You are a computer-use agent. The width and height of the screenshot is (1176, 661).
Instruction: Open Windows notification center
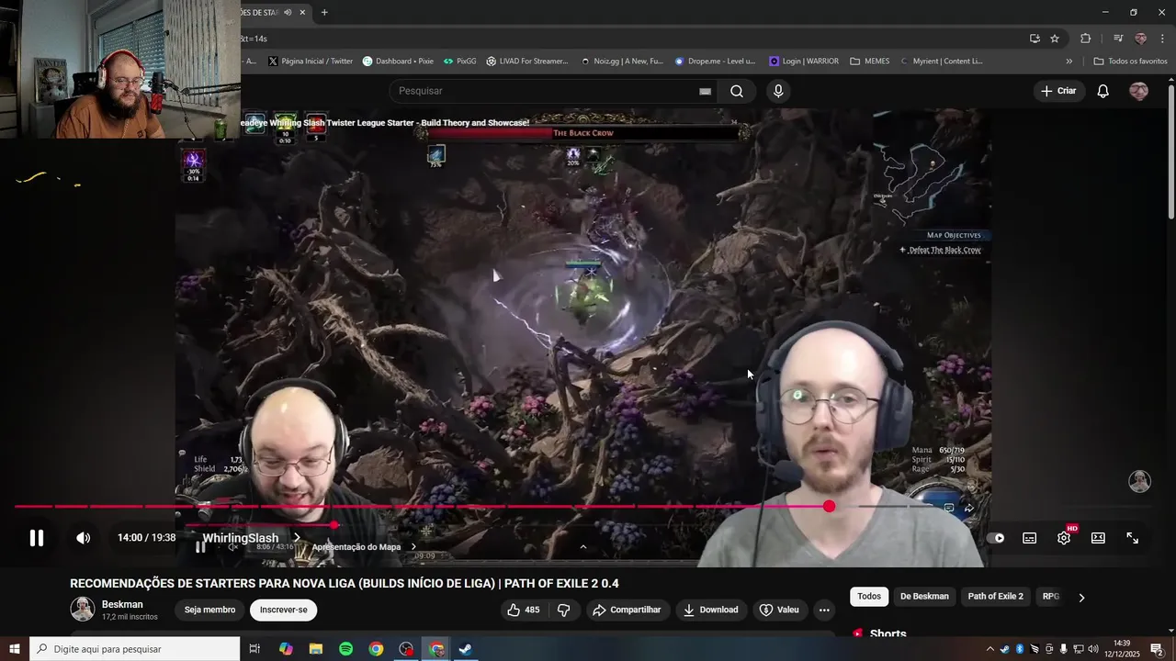coord(1157,649)
